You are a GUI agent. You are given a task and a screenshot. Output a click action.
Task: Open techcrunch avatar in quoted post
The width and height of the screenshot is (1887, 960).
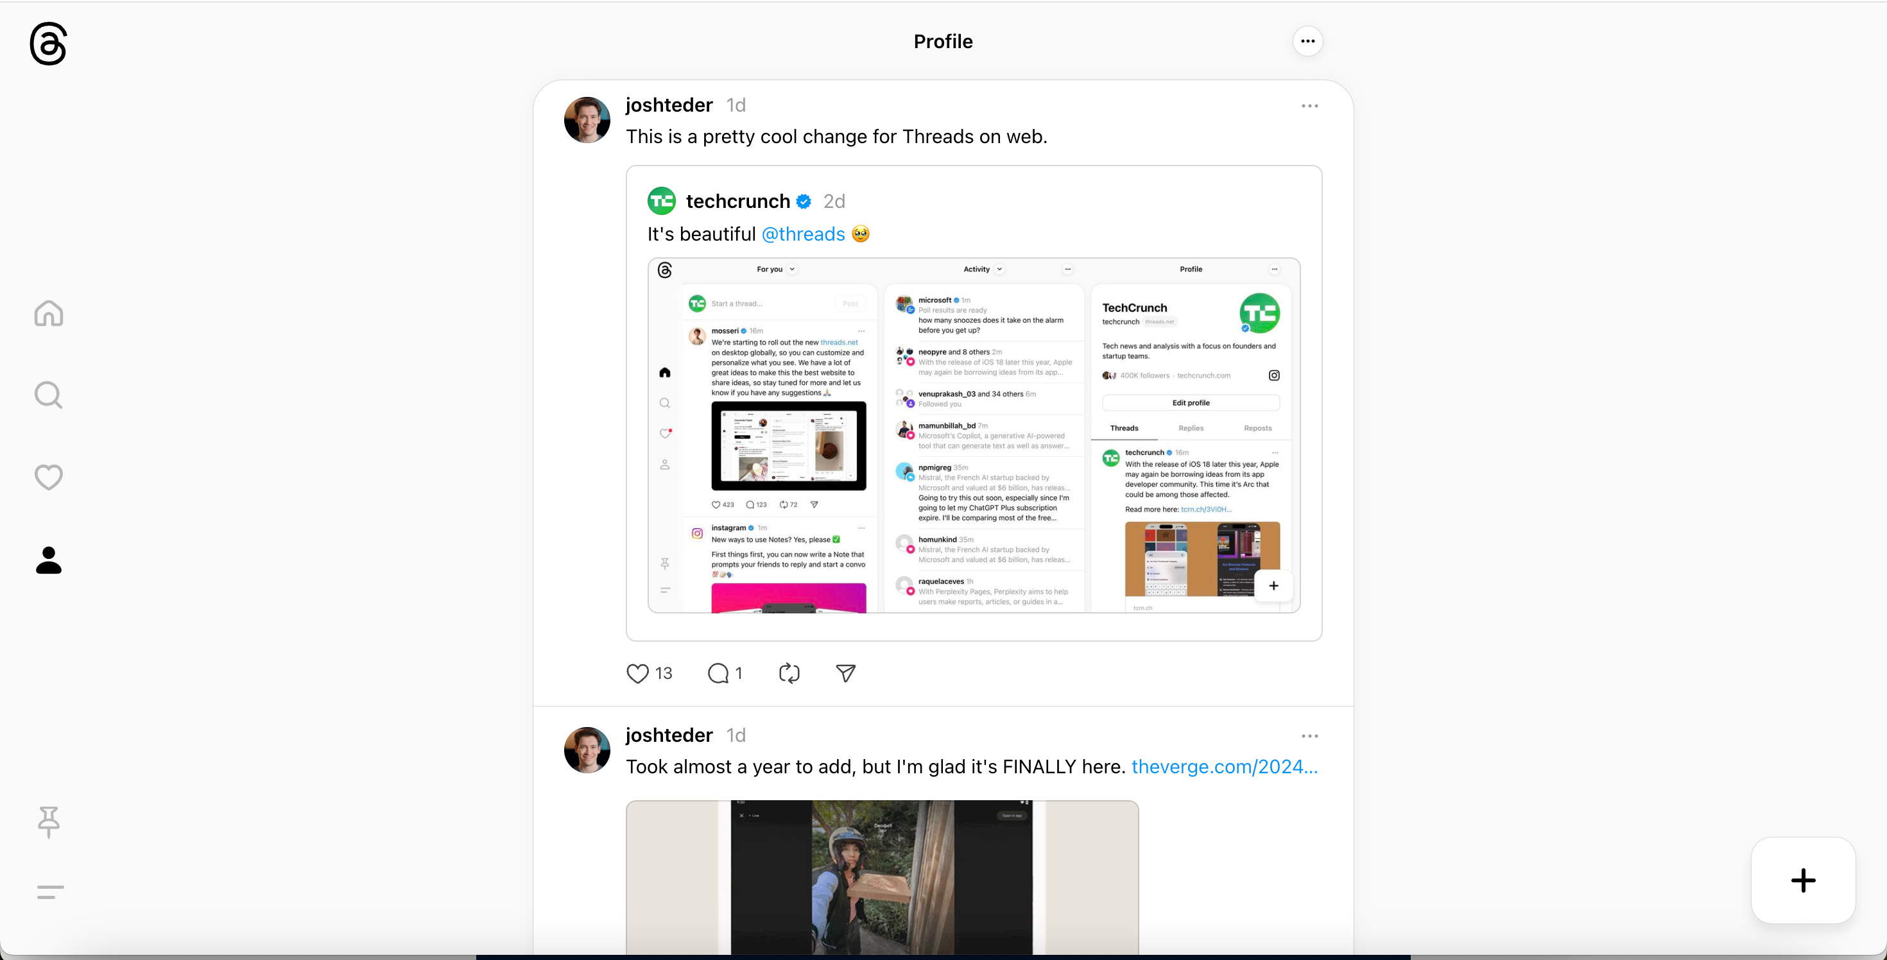tap(662, 201)
